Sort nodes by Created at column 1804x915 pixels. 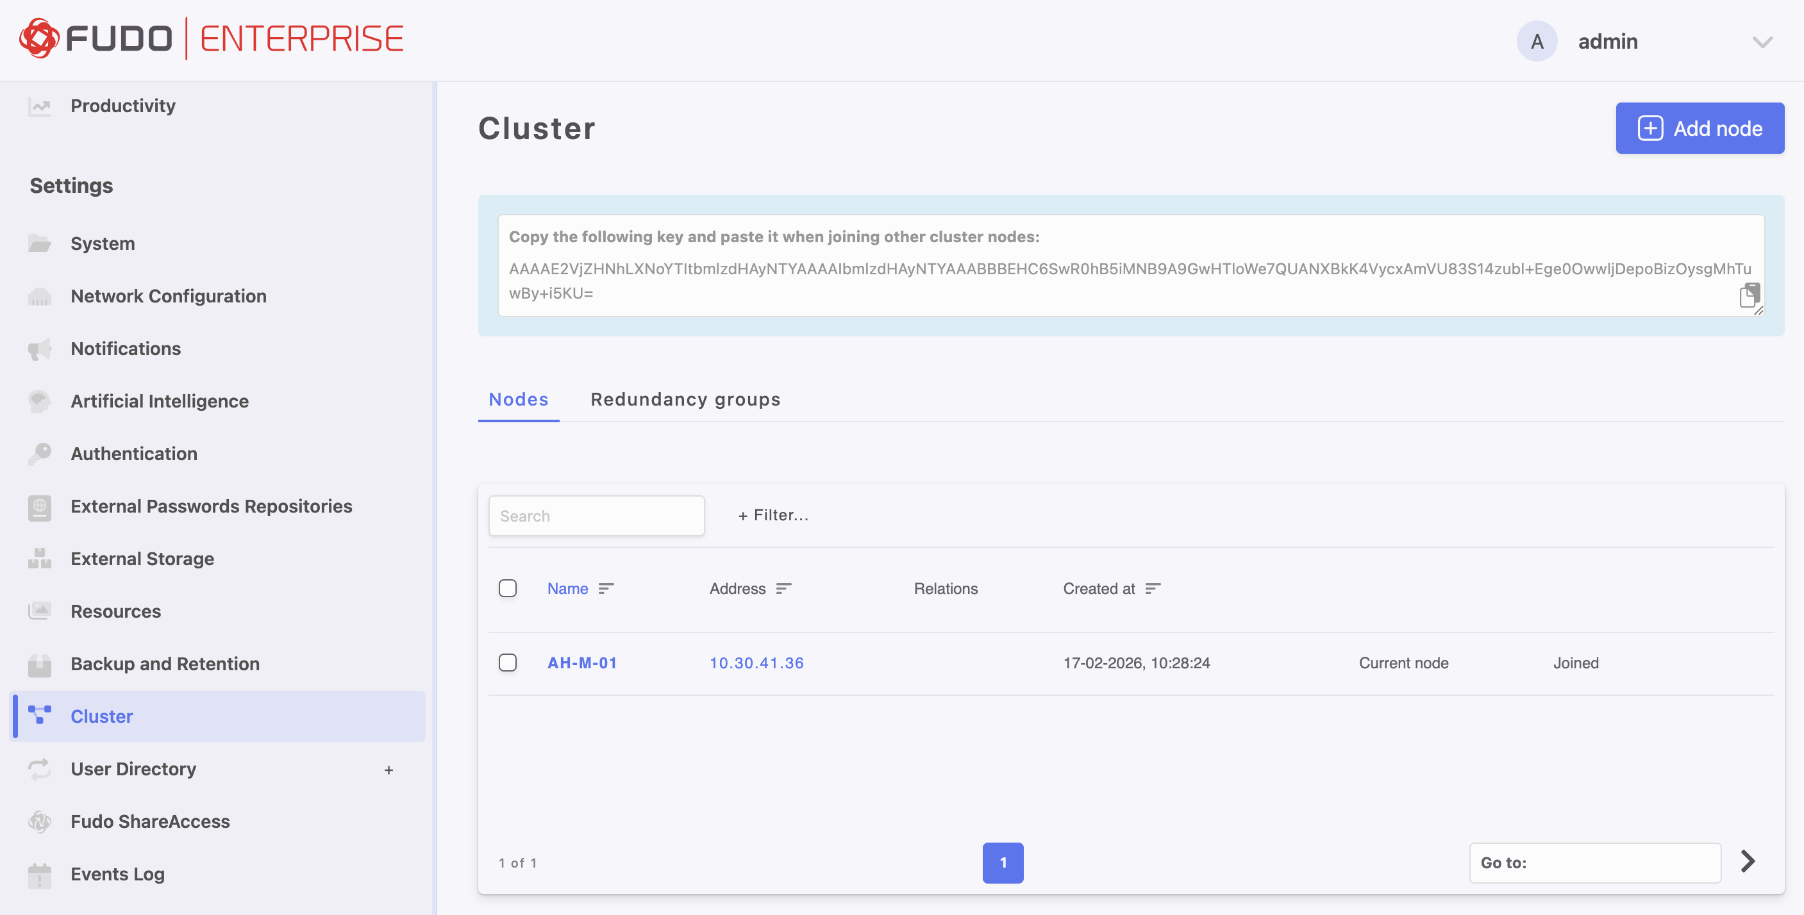(1153, 589)
